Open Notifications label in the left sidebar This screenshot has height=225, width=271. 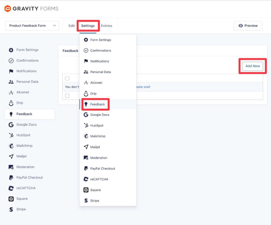coord(26,71)
